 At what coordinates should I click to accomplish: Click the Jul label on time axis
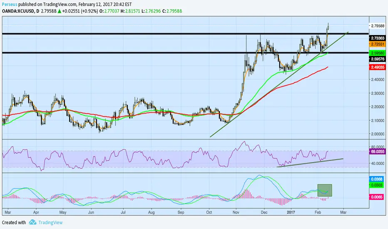coord(123,212)
